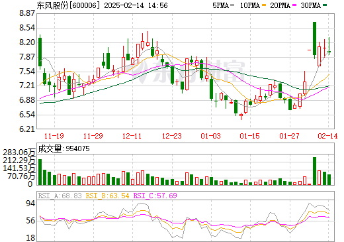Select the 01-15 date label

click(x=250, y=136)
